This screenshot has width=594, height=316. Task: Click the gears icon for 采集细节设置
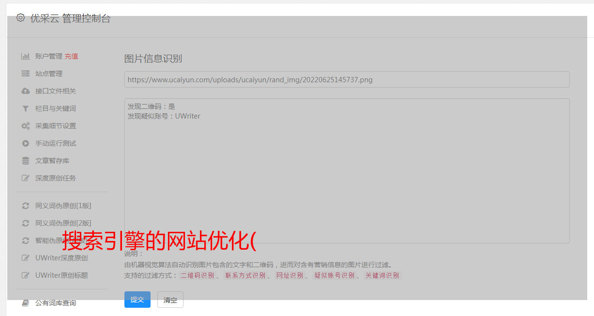(x=26, y=126)
